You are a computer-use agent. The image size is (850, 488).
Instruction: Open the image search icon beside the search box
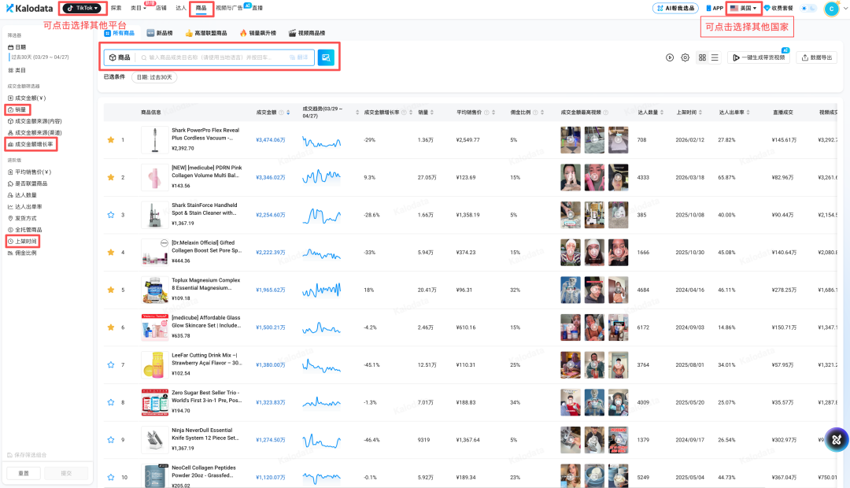click(x=326, y=57)
